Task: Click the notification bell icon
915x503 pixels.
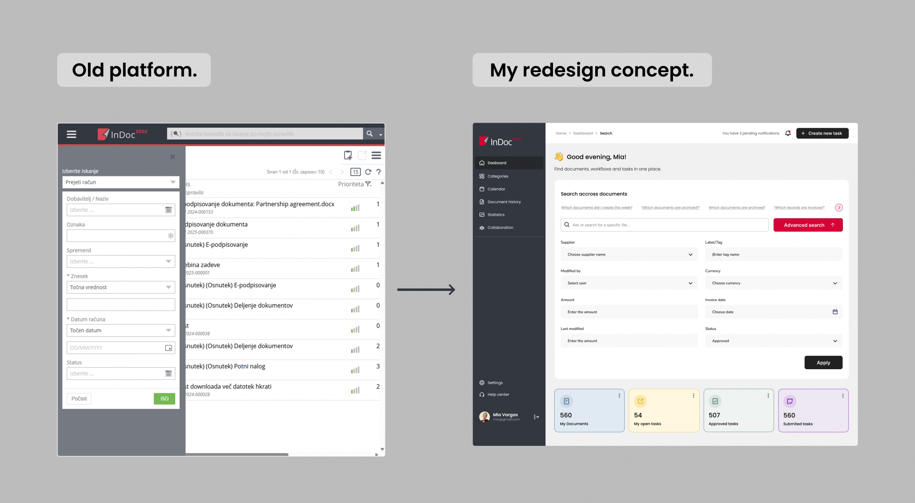Action: [788, 133]
